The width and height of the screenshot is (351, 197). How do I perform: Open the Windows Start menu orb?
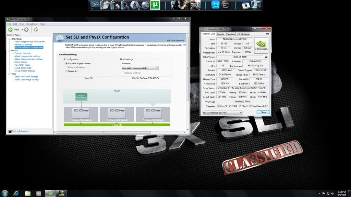pyautogui.click(x=5, y=193)
